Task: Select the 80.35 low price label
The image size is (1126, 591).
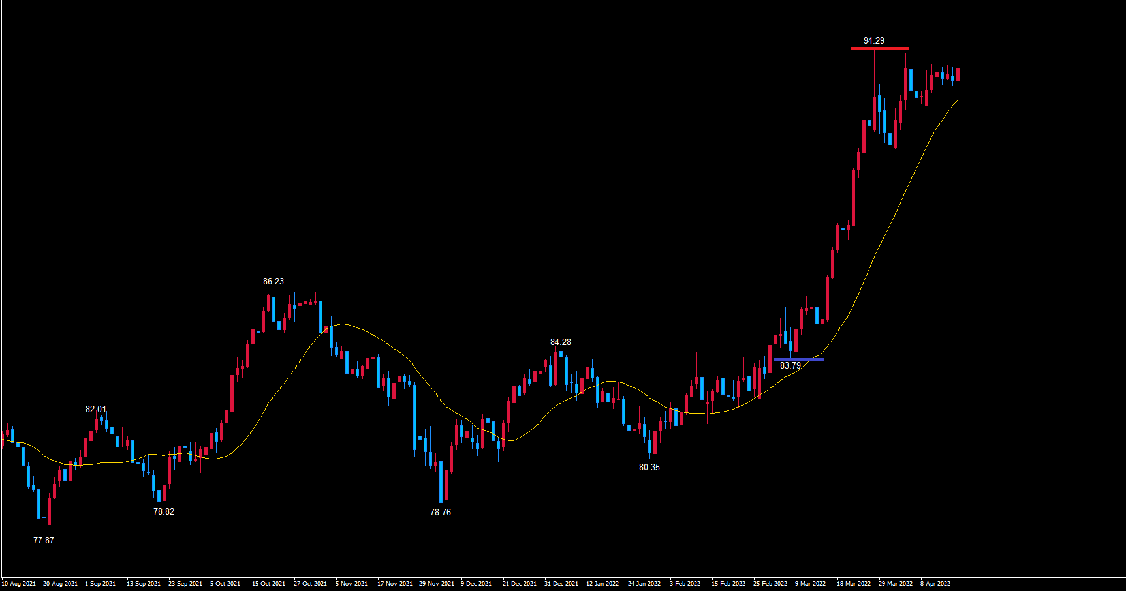Action: coord(649,467)
